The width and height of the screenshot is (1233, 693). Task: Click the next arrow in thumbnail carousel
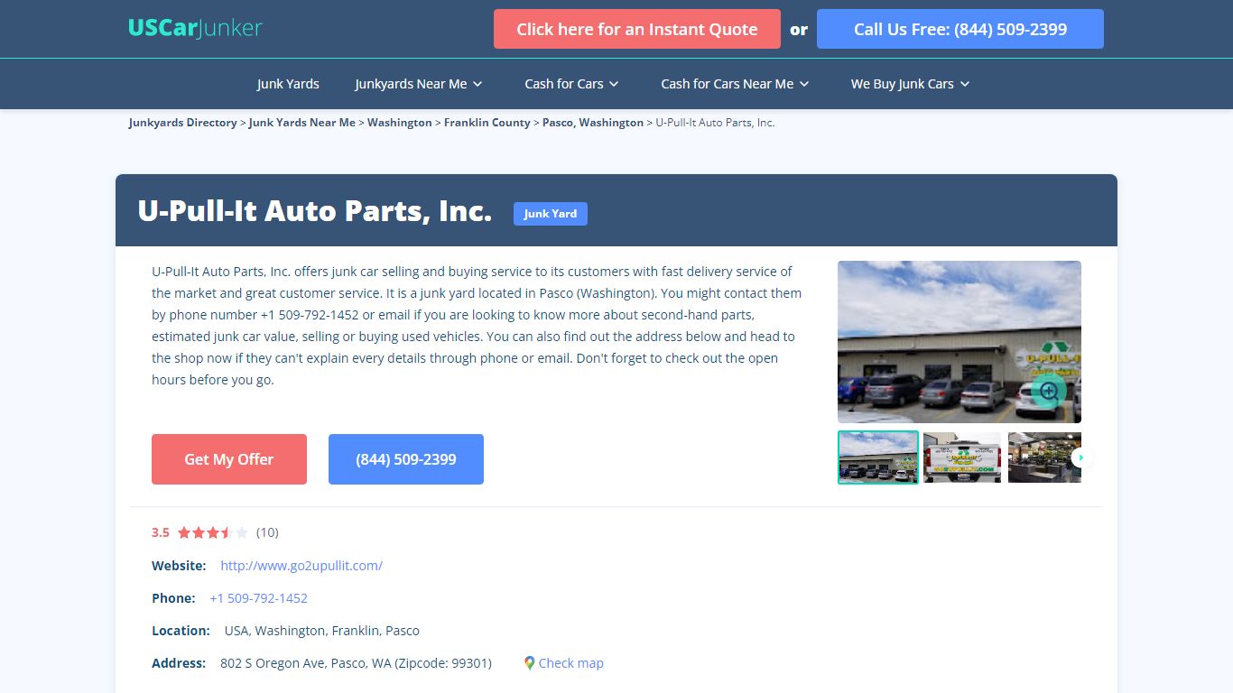click(x=1081, y=457)
